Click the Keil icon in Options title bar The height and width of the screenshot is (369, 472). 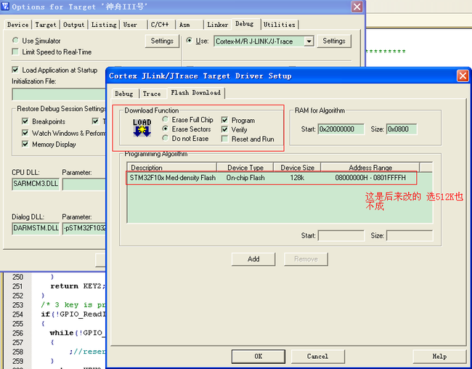coord(5,6)
